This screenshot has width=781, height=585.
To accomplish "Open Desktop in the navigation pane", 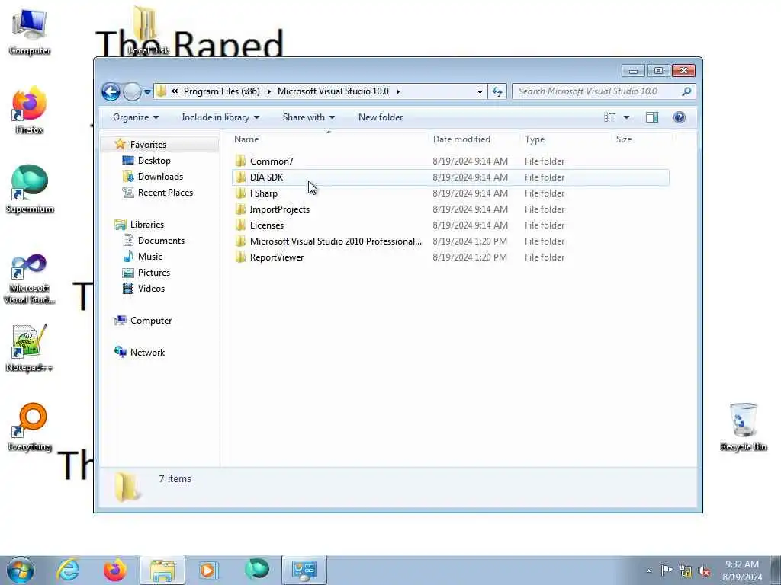I will (154, 161).
